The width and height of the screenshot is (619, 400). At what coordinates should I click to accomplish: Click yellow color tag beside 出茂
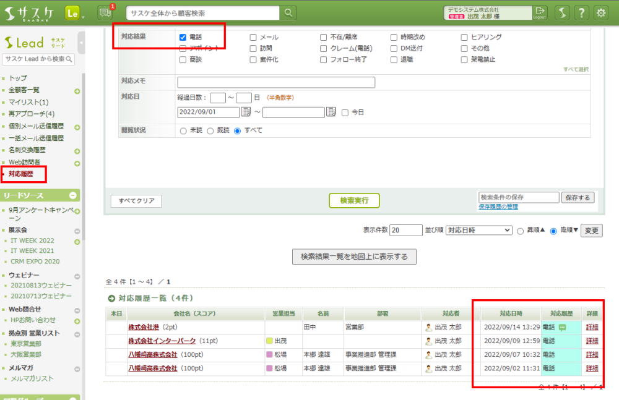(269, 341)
